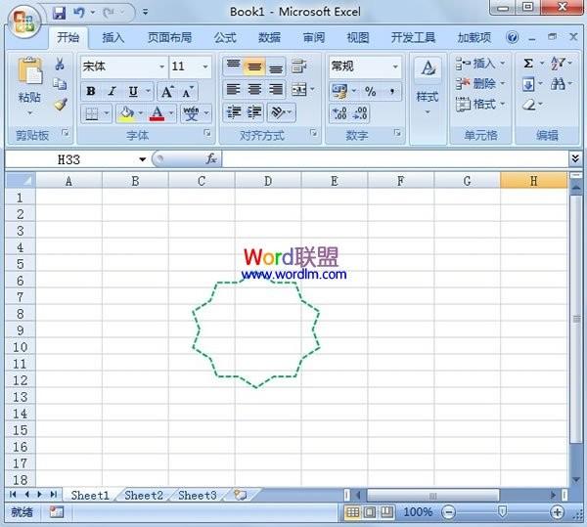Image resolution: width=587 pixels, height=527 pixels.
Task: Click the Insert Function fx icon
Action: (x=210, y=158)
